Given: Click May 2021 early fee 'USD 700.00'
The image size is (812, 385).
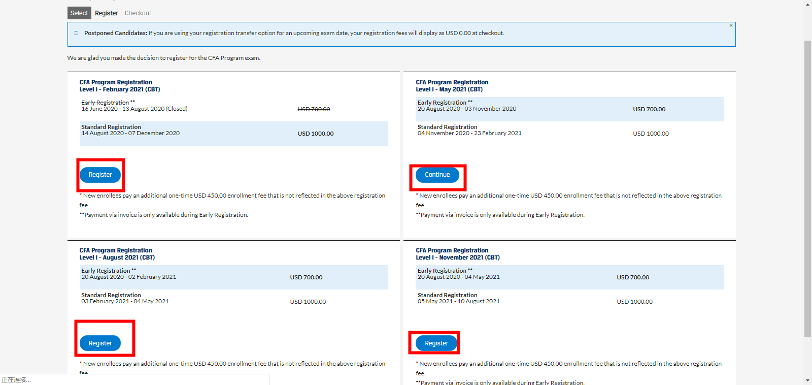Looking at the screenshot, I should point(649,109).
